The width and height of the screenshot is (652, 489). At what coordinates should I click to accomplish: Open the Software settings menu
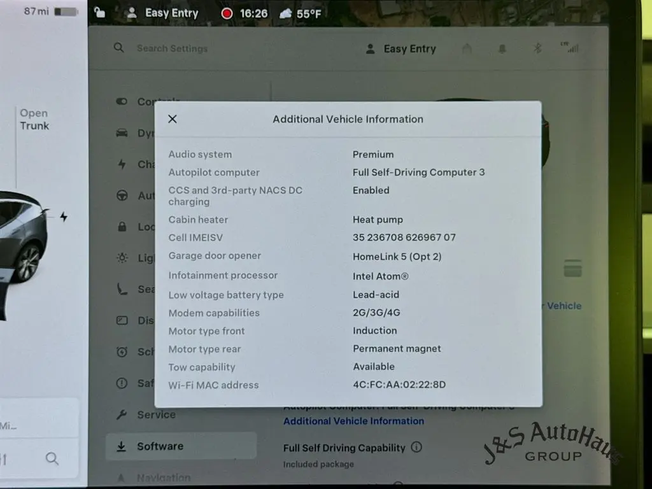pyautogui.click(x=160, y=446)
